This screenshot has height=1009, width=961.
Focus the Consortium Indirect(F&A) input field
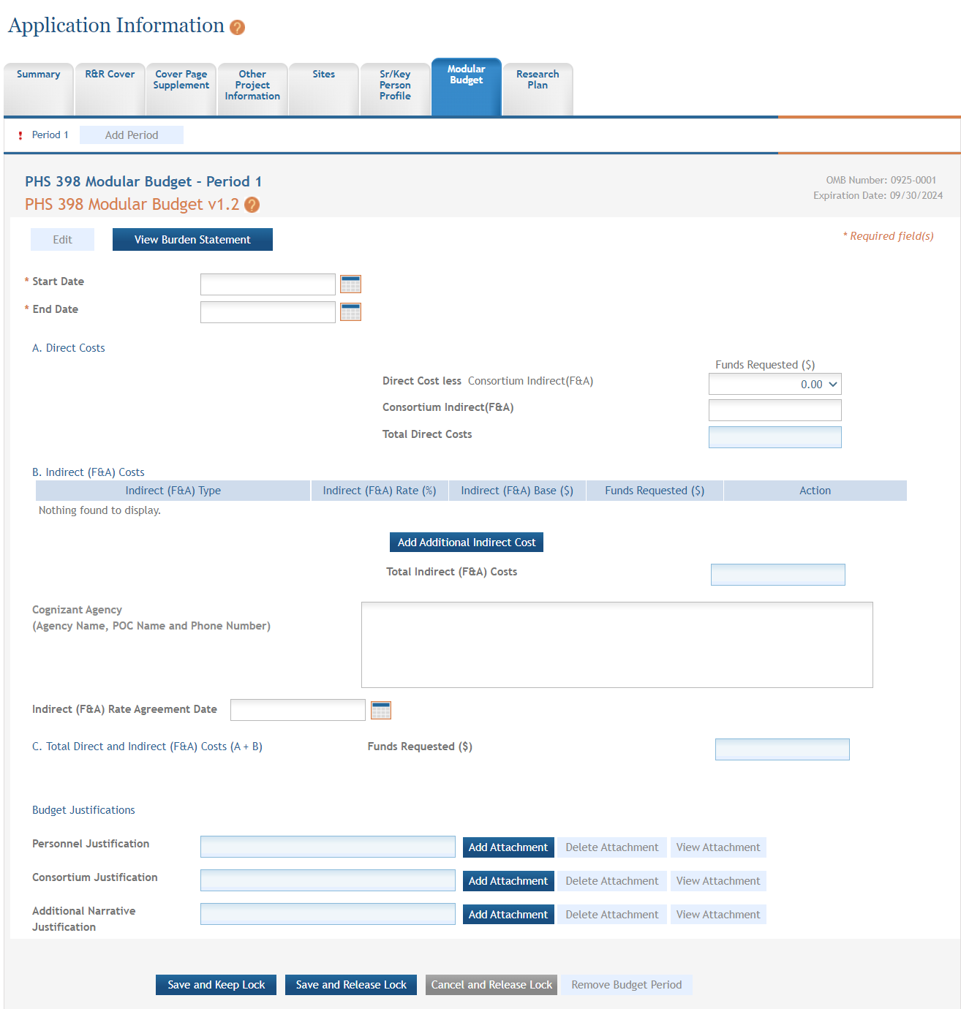tap(775, 410)
